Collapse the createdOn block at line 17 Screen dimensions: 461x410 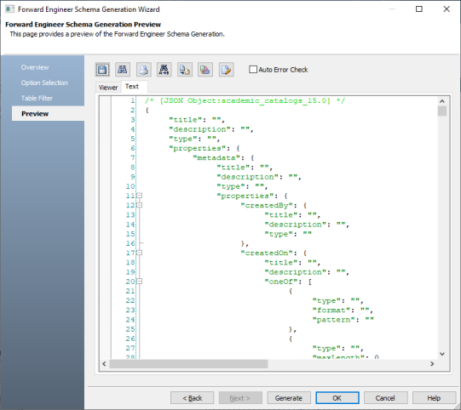[x=140, y=253]
